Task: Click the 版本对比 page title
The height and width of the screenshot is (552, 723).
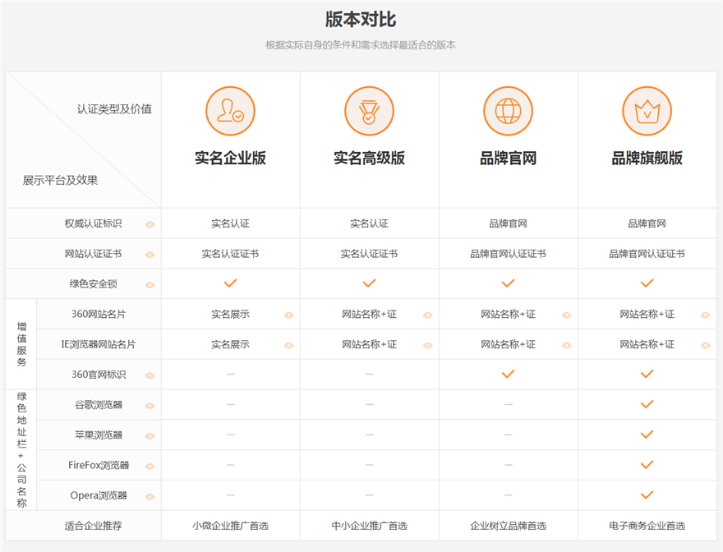Action: click(x=361, y=20)
